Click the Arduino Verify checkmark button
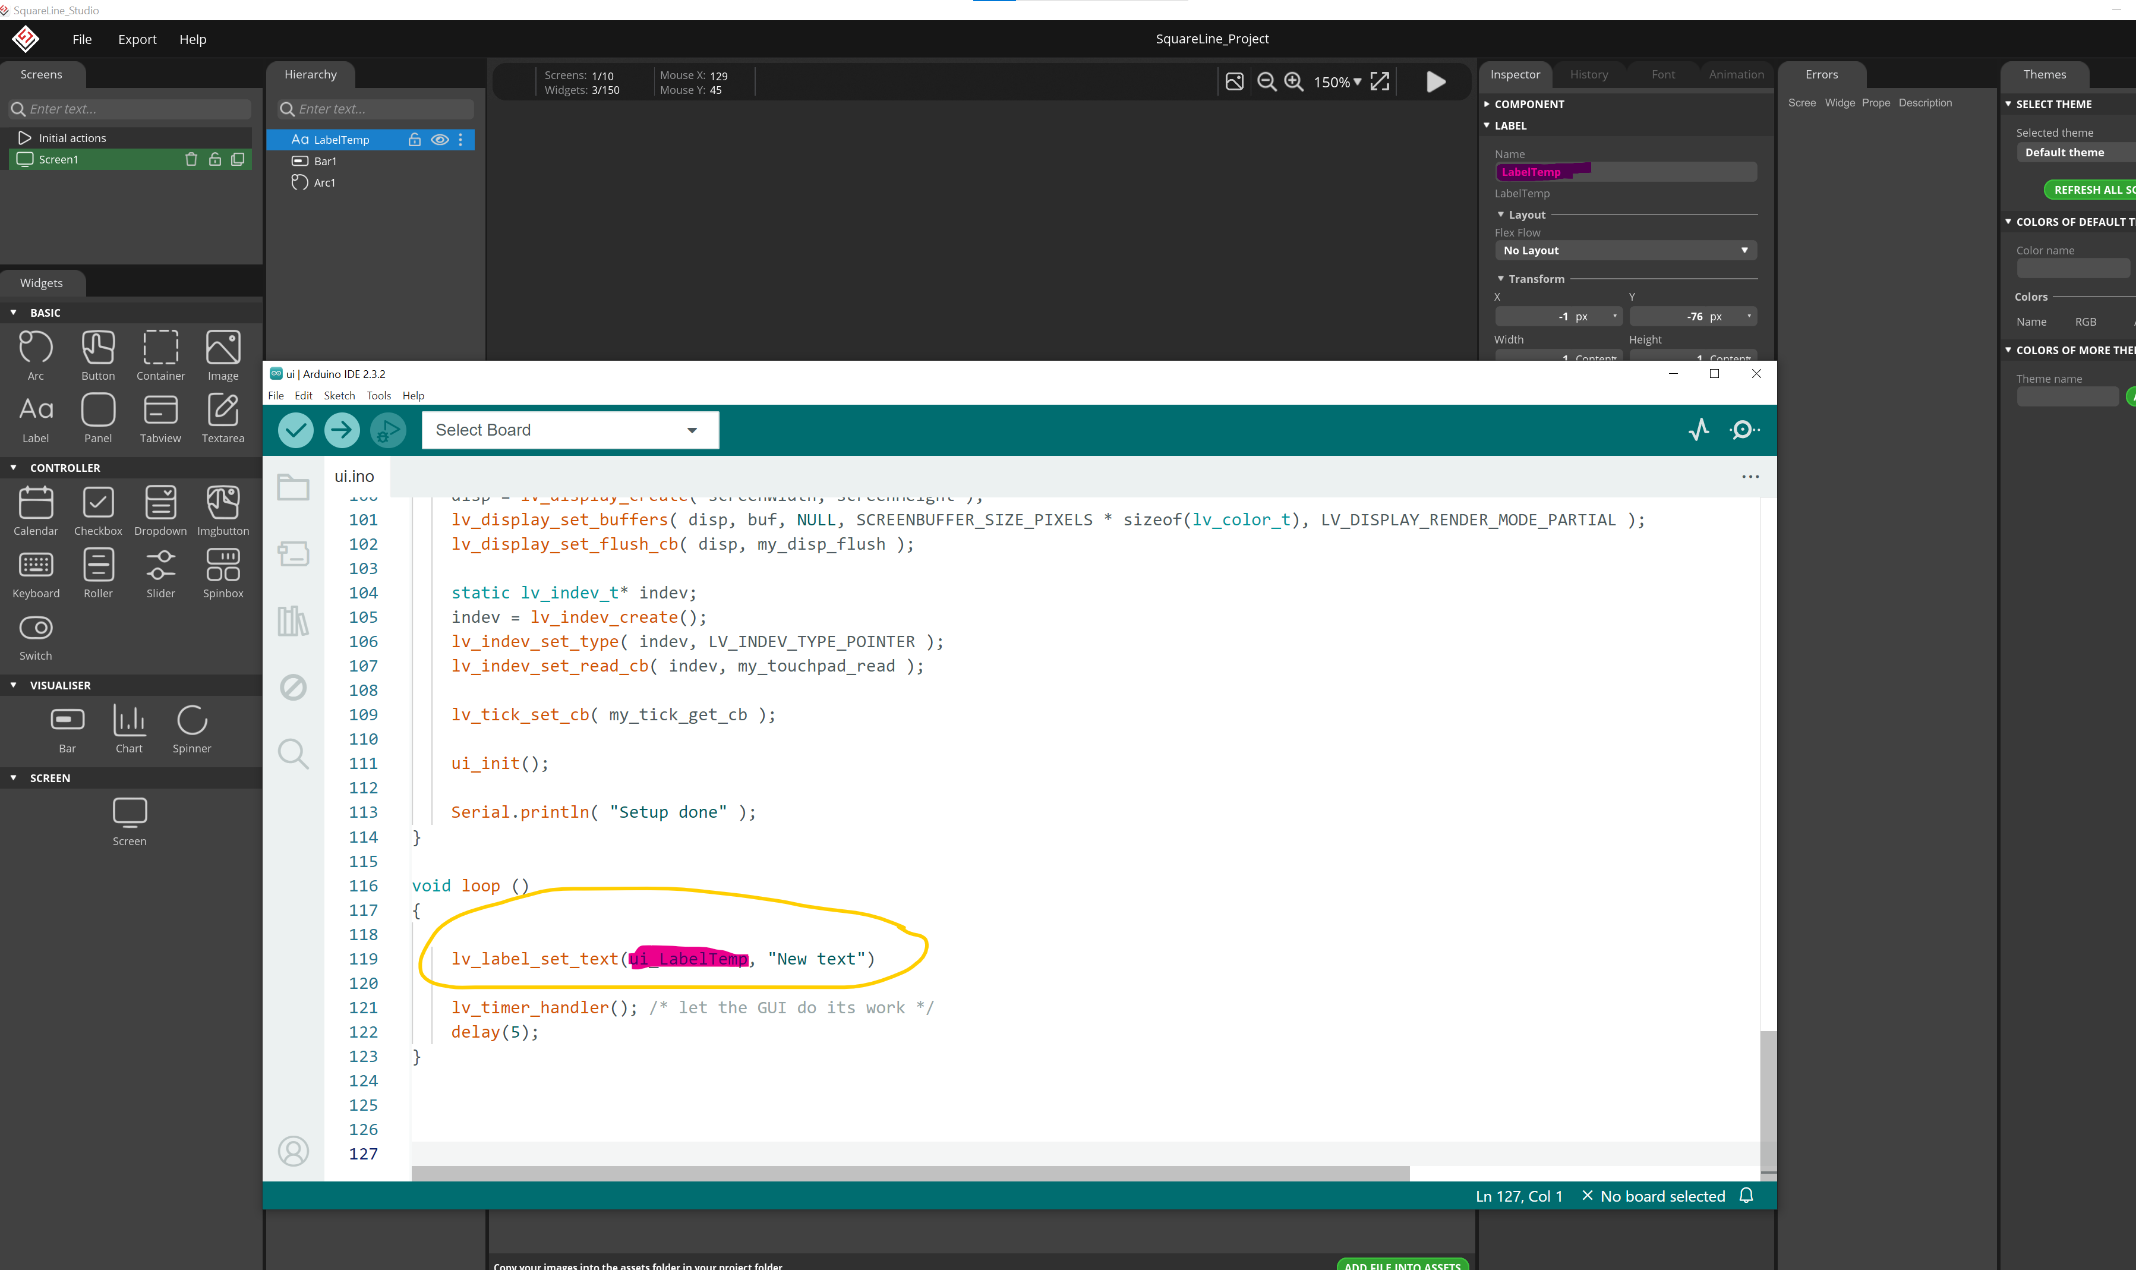The image size is (2136, 1270). click(x=295, y=430)
